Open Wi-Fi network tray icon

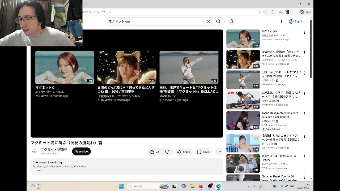282,186
